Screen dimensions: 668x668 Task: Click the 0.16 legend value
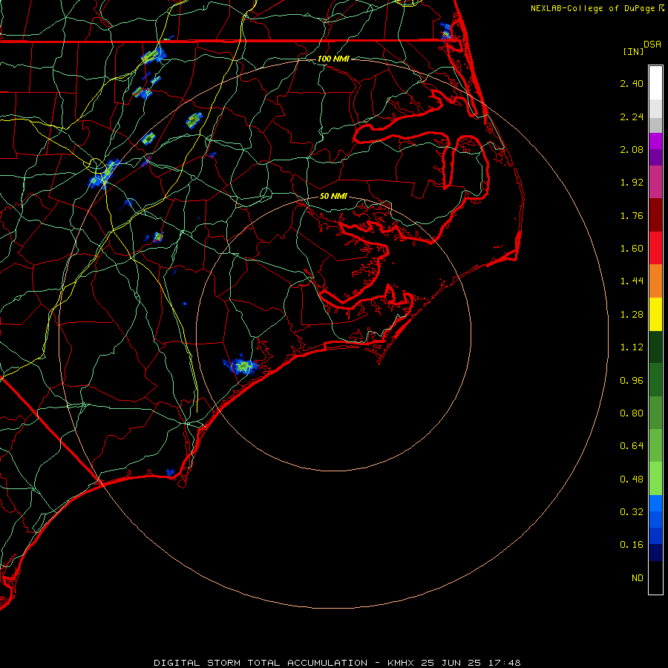(632, 545)
